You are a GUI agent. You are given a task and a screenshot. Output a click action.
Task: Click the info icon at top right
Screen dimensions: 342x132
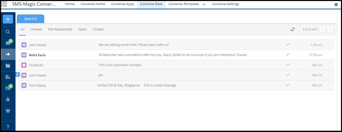(x=336, y=5)
